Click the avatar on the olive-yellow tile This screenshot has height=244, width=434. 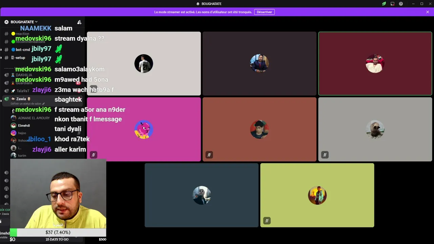pyautogui.click(x=317, y=195)
